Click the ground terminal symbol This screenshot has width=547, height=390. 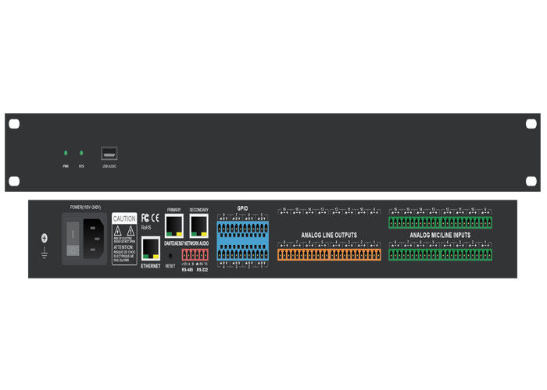(44, 240)
